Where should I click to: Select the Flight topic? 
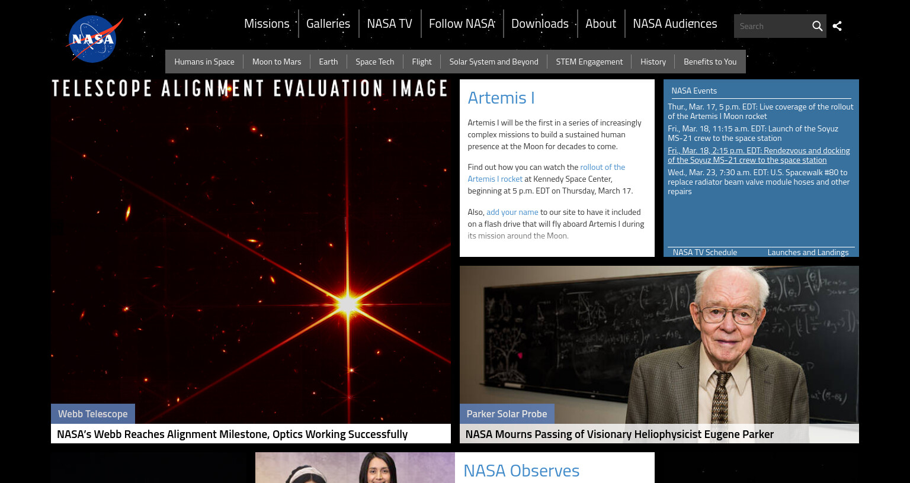point(422,62)
